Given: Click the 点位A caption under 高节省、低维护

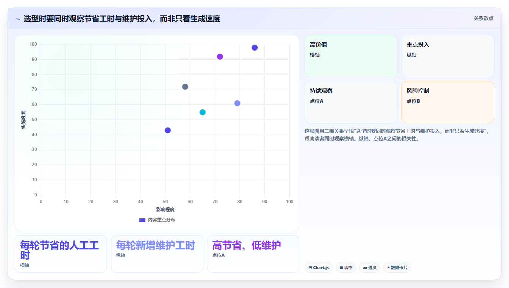Looking at the screenshot, I should click(x=218, y=255).
